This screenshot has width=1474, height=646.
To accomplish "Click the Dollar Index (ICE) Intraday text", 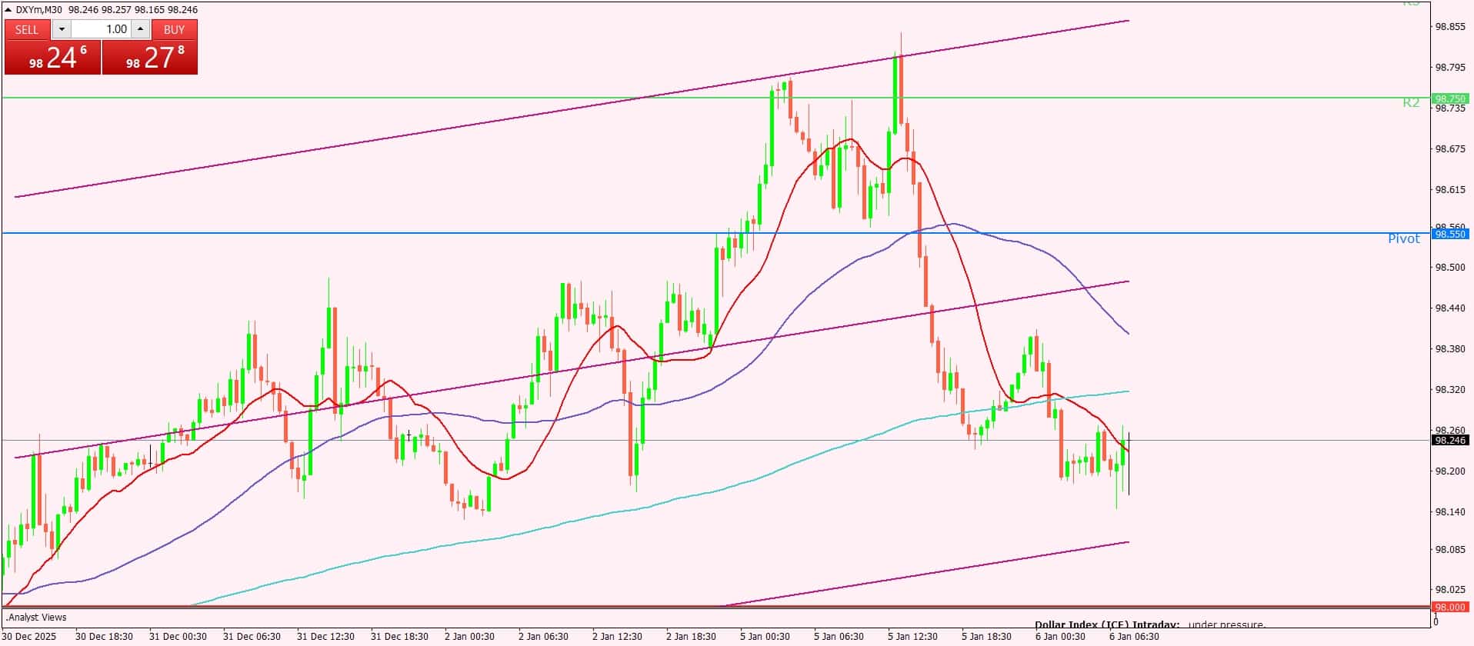I will point(1107,625).
